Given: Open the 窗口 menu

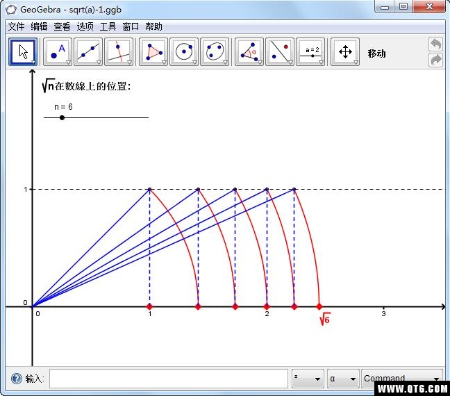Looking at the screenshot, I should [x=131, y=26].
